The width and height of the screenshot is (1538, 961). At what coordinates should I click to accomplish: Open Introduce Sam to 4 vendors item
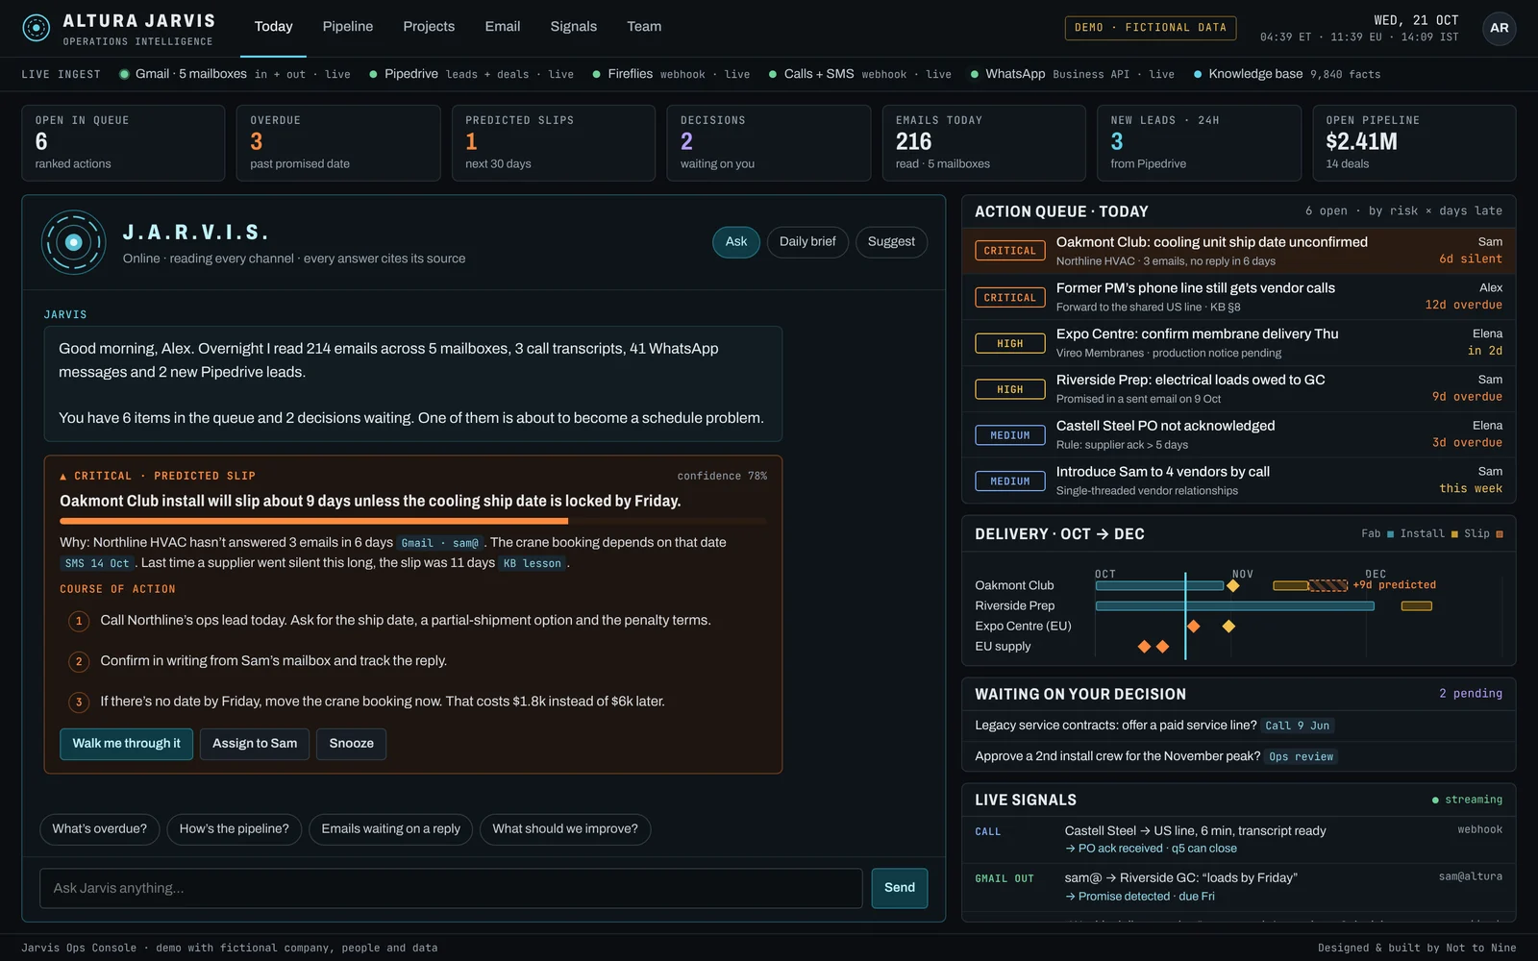(x=1238, y=480)
